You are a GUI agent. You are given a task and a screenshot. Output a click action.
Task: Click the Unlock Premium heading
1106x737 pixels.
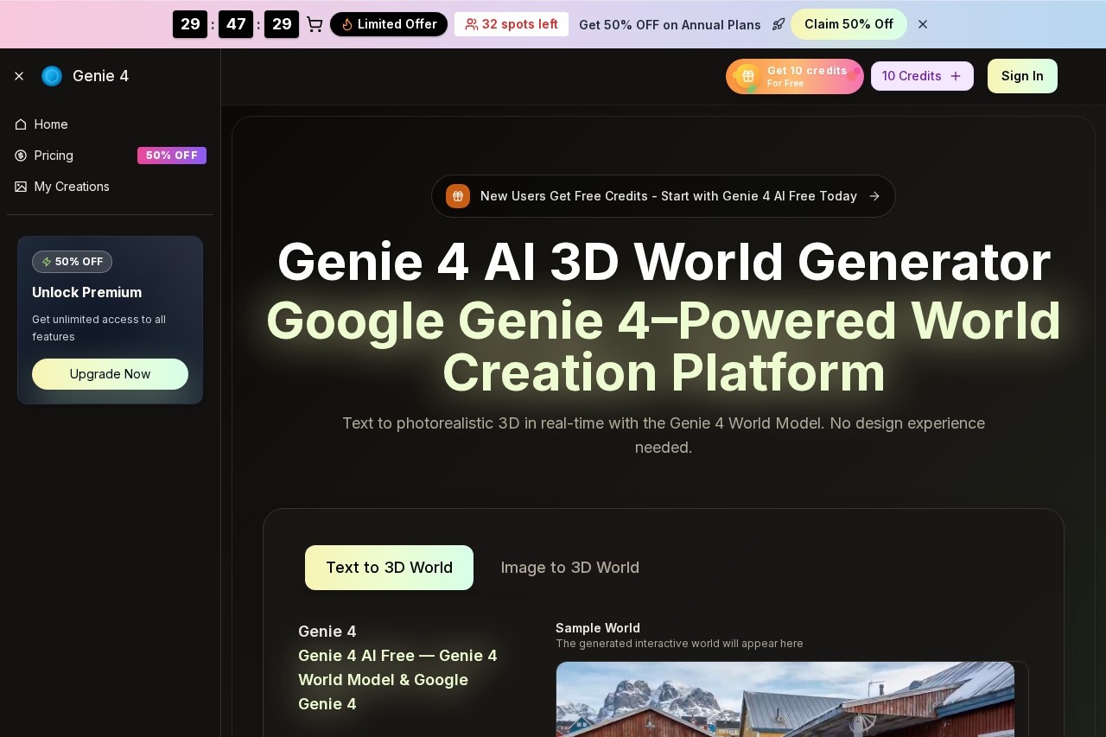(x=86, y=292)
